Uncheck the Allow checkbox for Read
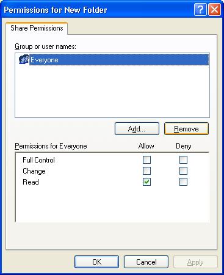Screen dimensions: 224x275 coord(146,182)
